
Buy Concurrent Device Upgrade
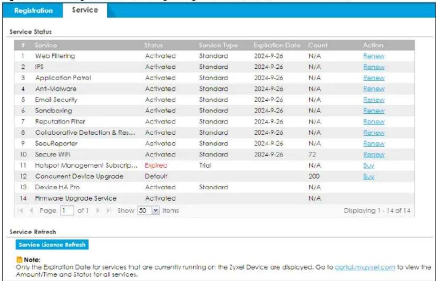(369, 176)
